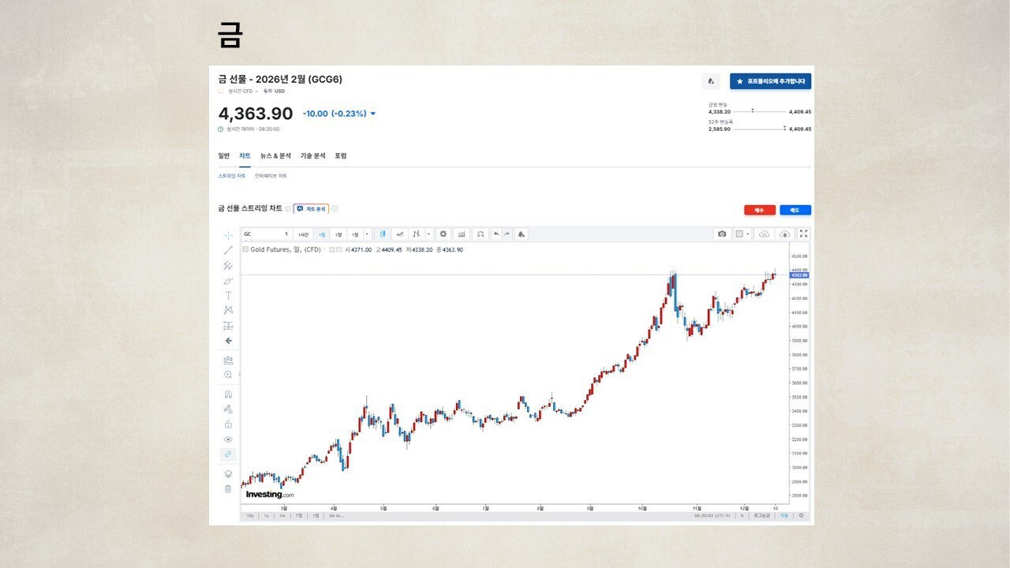Click the alert bell icon button
1010x568 pixels.
point(711,81)
